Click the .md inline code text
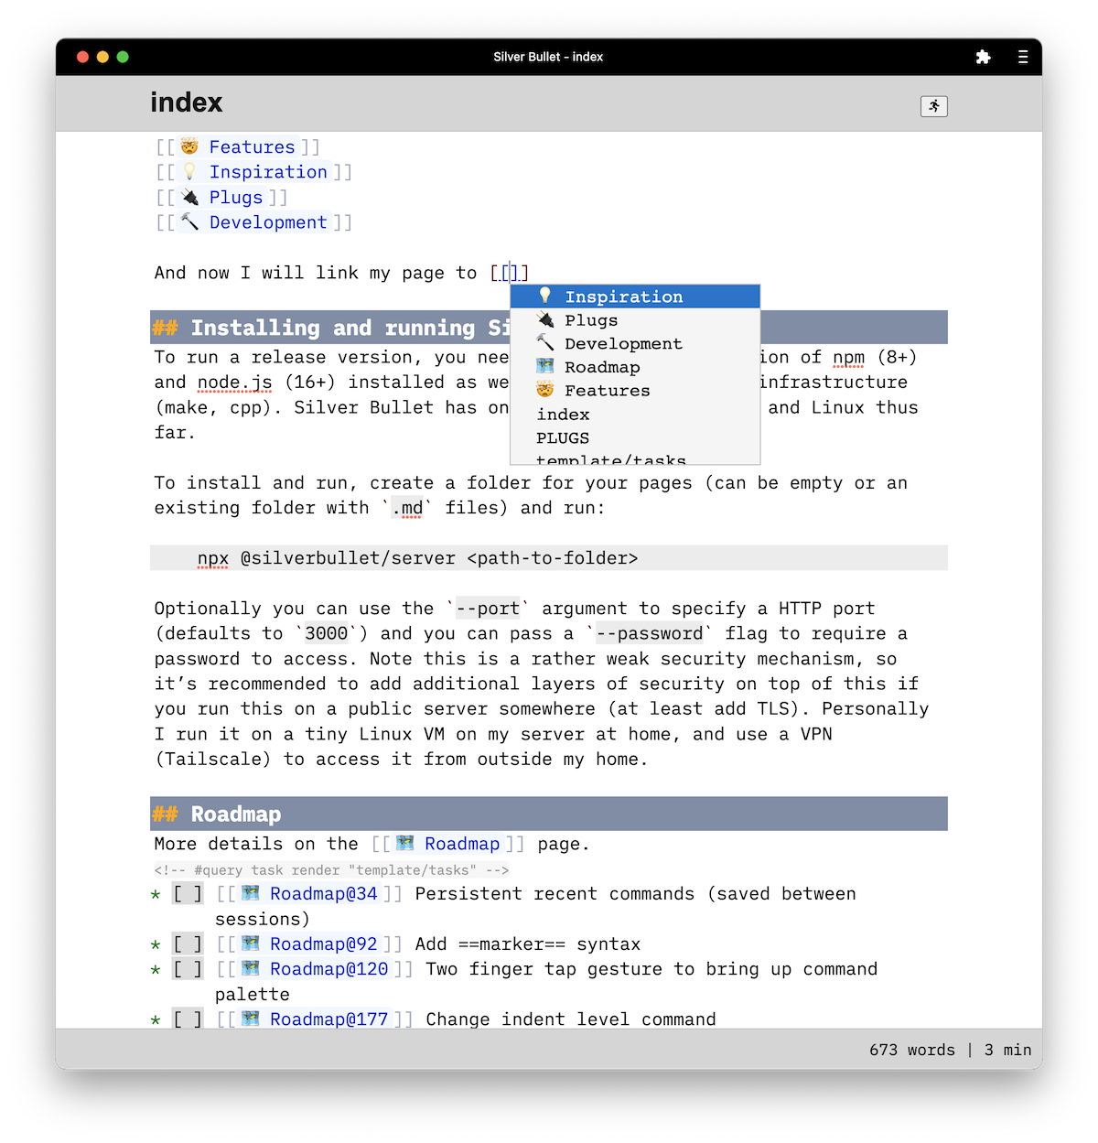The width and height of the screenshot is (1098, 1143). click(407, 508)
